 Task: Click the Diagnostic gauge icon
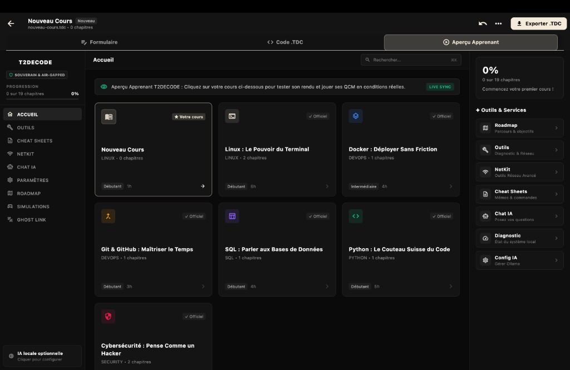pos(485,239)
